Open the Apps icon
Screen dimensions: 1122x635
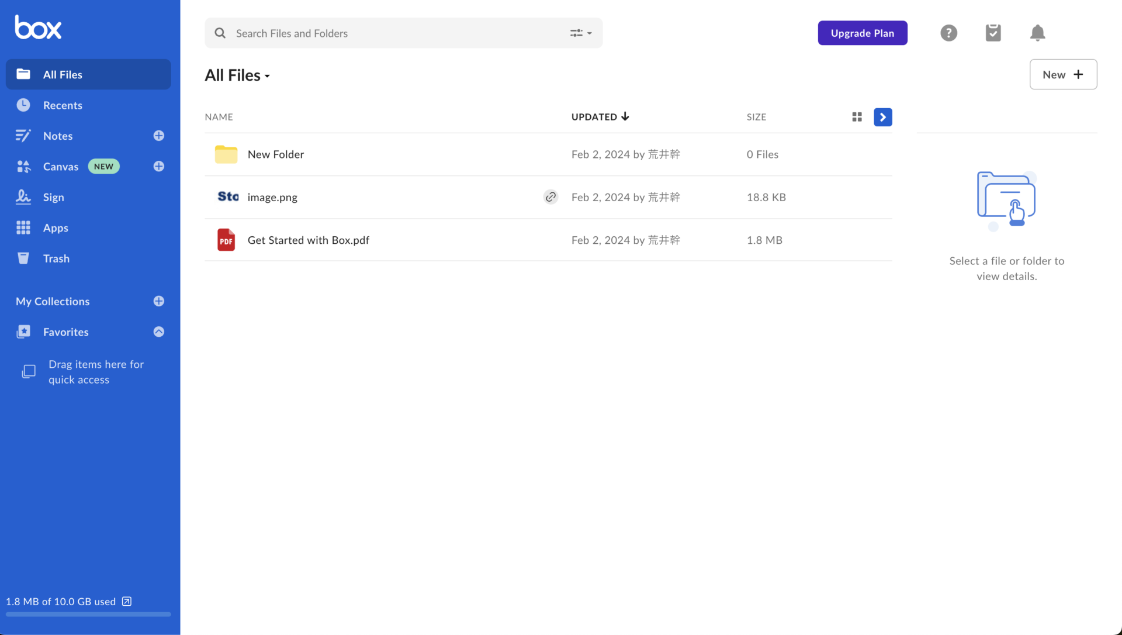tap(23, 227)
